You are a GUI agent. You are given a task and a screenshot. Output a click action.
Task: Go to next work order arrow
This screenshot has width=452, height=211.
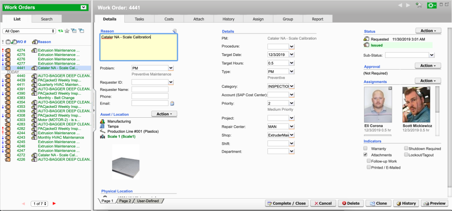pyautogui.click(x=408, y=5)
